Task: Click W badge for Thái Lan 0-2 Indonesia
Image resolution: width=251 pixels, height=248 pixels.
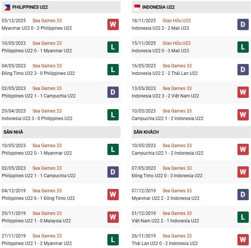Action: click(243, 240)
